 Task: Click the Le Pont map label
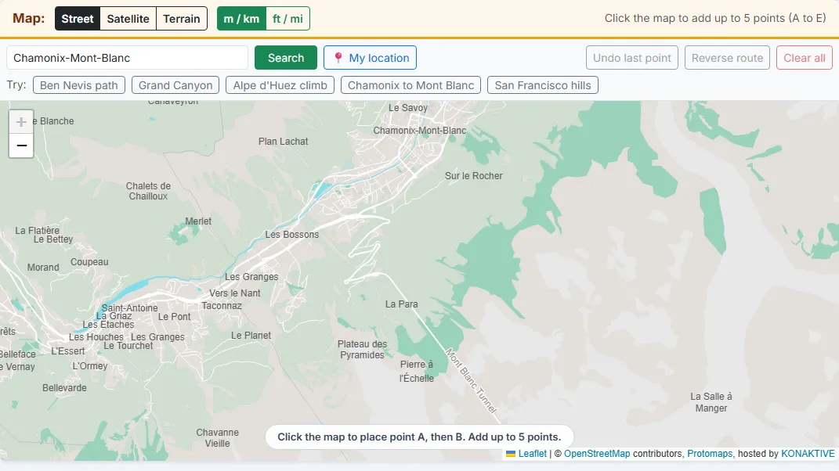click(x=174, y=317)
